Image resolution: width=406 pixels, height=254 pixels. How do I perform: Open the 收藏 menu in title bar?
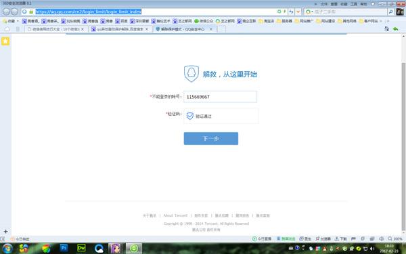344,4
